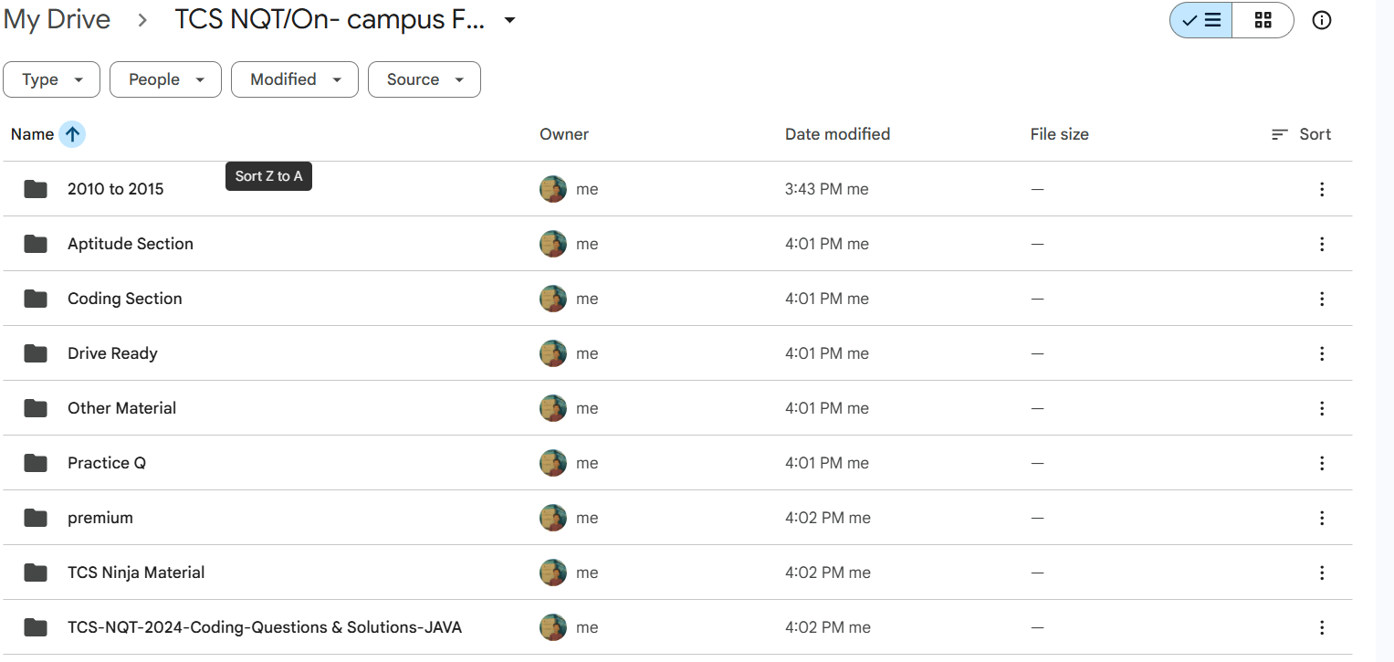Open the view details info icon
This screenshot has height=662, width=1394.
[1321, 20]
